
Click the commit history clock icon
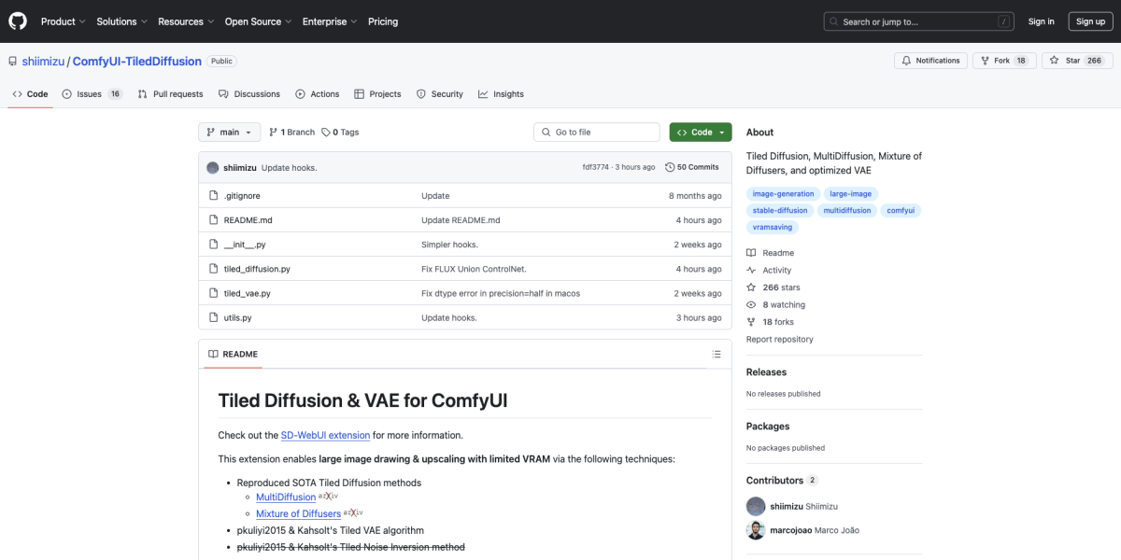click(670, 167)
